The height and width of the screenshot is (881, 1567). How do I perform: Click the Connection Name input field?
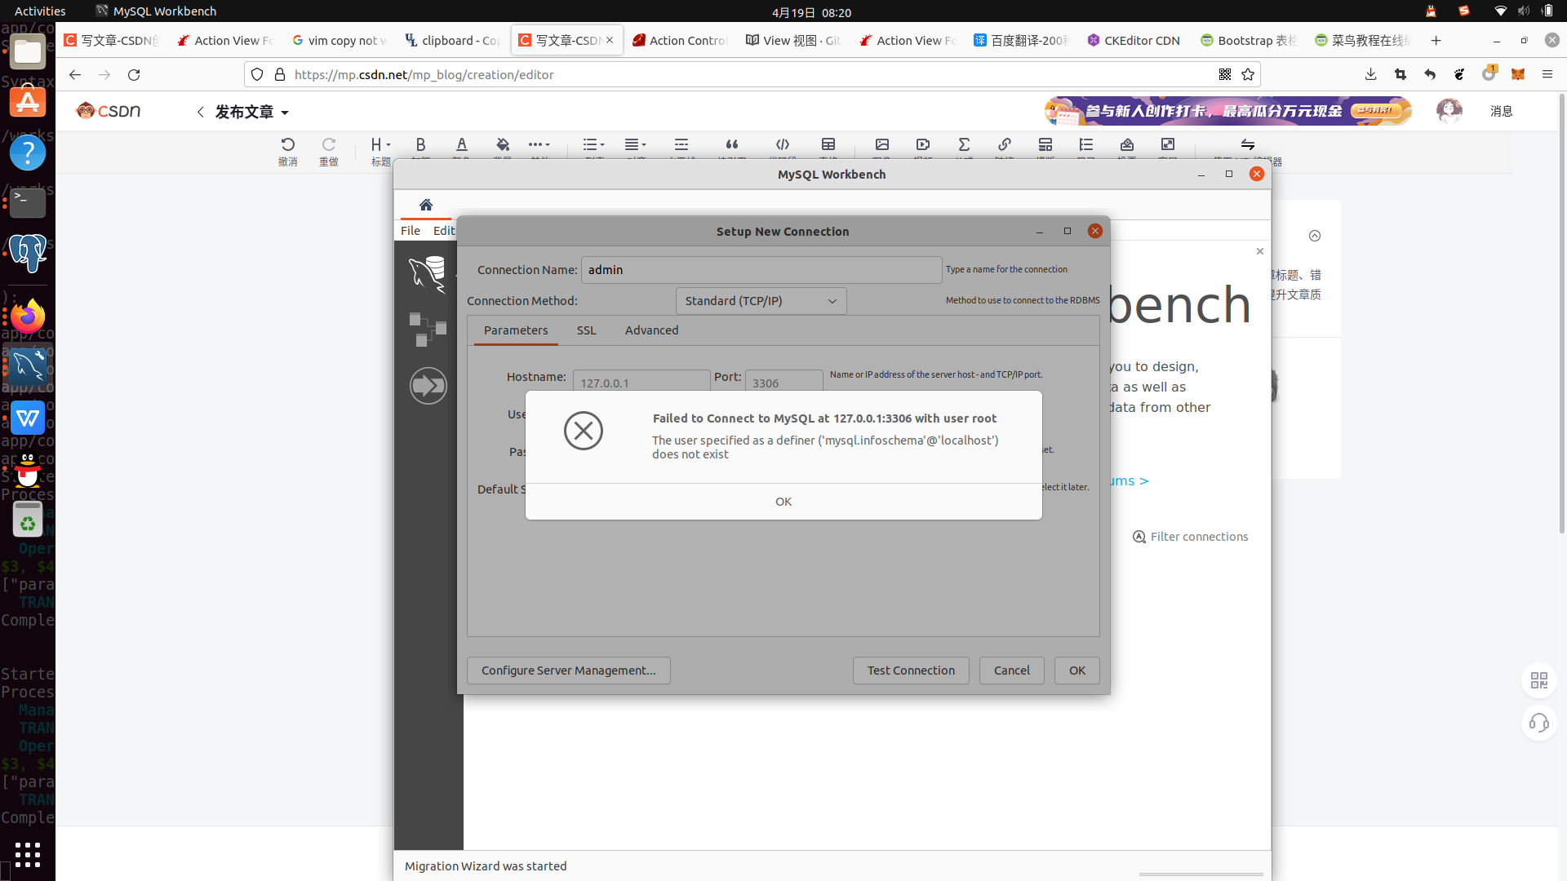(761, 270)
